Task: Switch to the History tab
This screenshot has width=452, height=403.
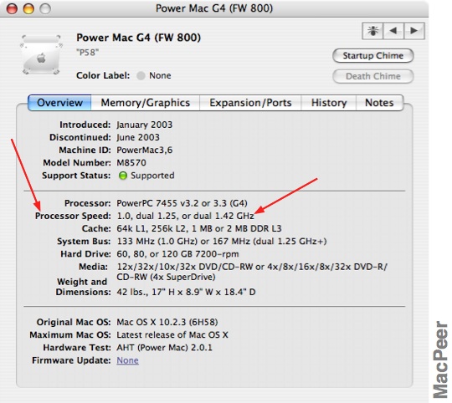Action: [x=329, y=103]
